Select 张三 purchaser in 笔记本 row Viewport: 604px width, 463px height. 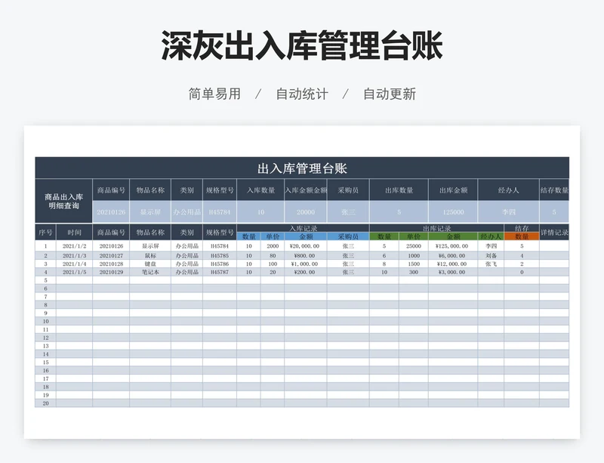pos(348,272)
